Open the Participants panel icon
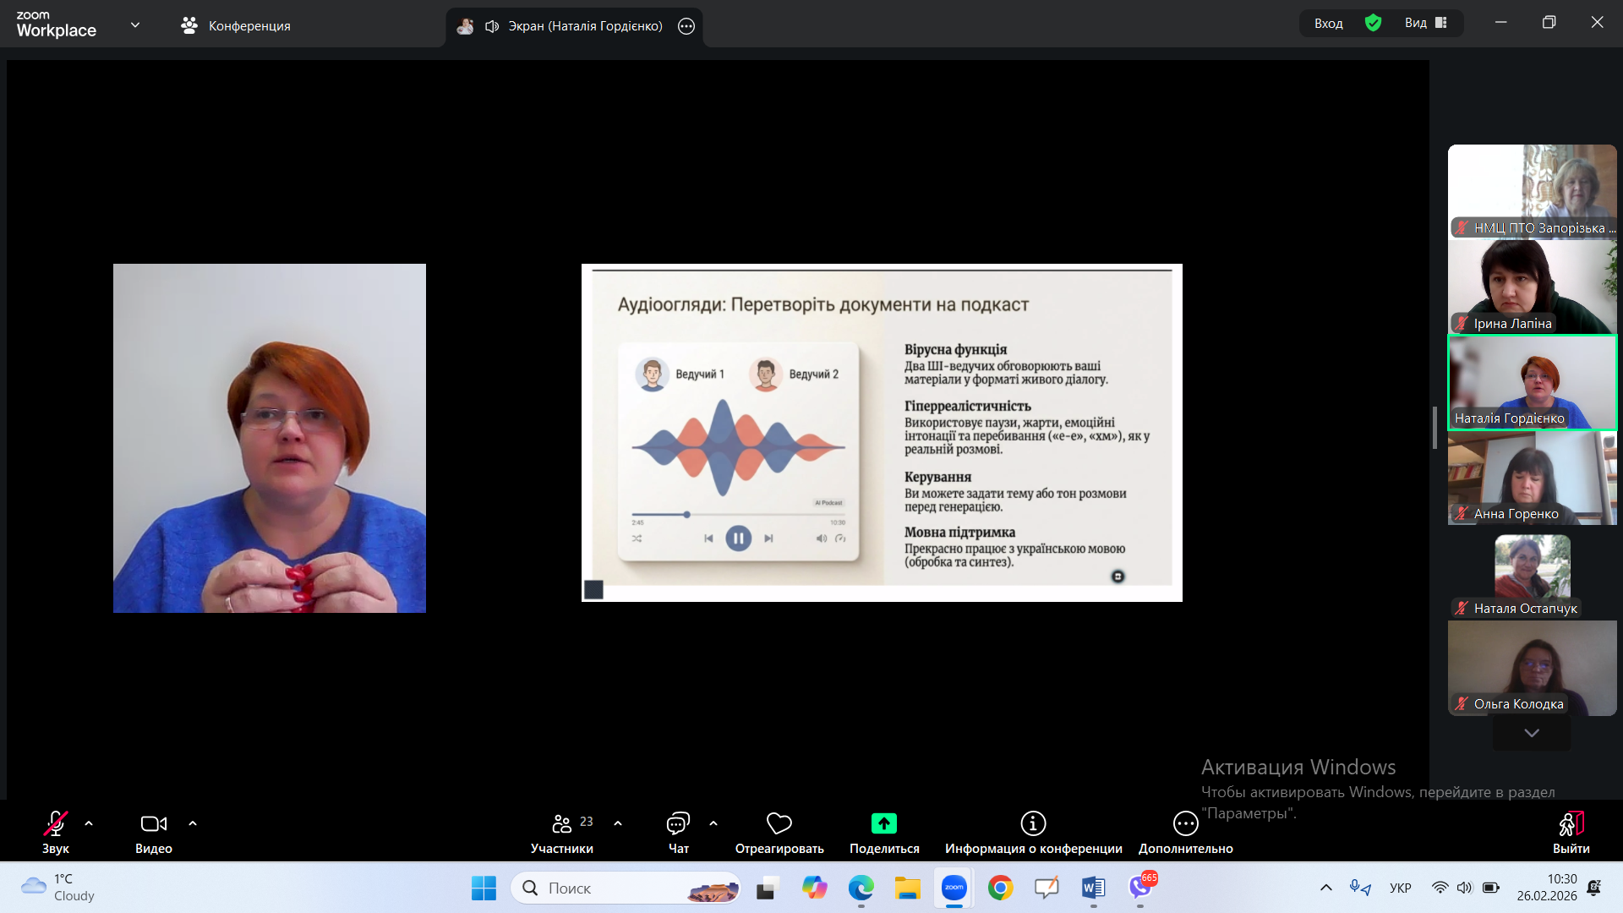The image size is (1623, 913). click(x=562, y=823)
